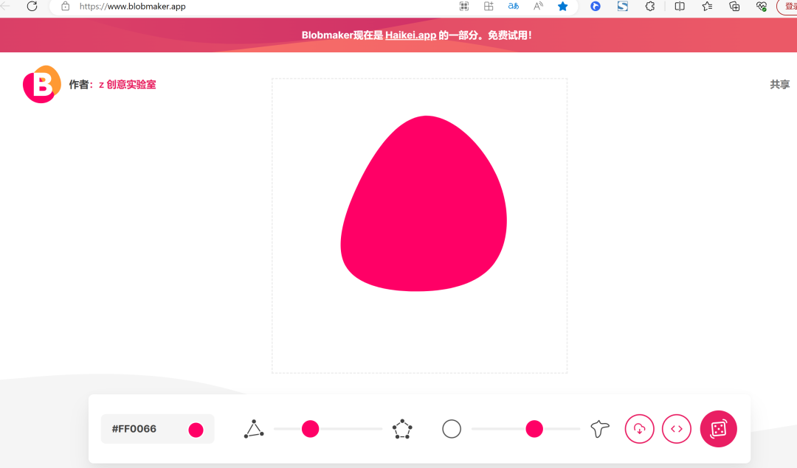Toggle the blue favorites star icon
The image size is (797, 468).
[x=562, y=6]
